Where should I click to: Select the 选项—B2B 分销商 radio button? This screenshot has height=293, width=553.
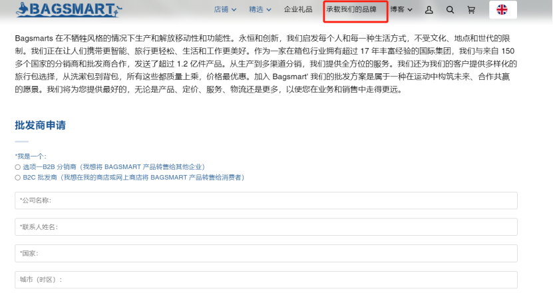coord(17,167)
